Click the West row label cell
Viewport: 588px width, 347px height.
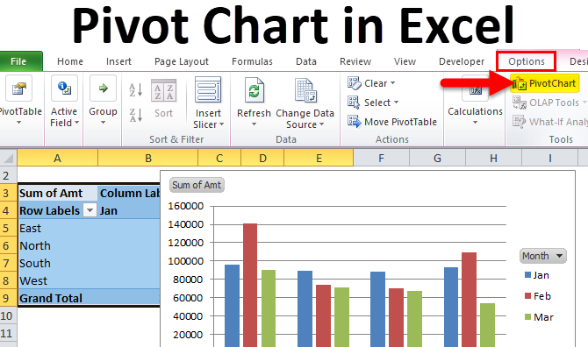[58, 280]
